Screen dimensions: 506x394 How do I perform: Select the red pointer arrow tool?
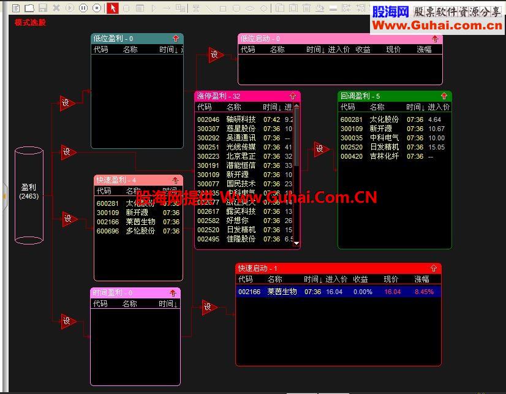[113, 8]
